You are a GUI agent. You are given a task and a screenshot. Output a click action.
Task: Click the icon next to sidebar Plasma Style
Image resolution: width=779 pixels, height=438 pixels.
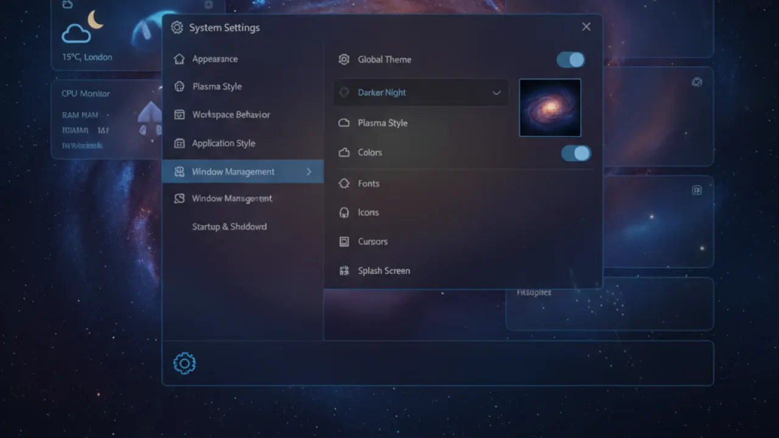coord(179,86)
